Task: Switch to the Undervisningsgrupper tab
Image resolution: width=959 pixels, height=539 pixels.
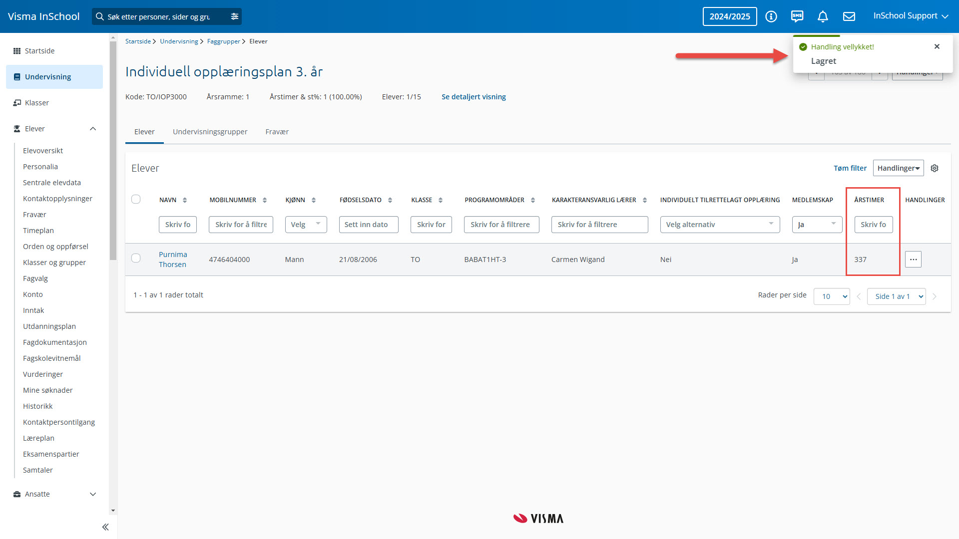Action: (x=210, y=132)
